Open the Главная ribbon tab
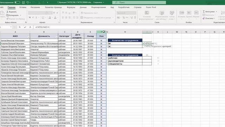The height and width of the screenshot is (127, 225). click(x=12, y=7)
